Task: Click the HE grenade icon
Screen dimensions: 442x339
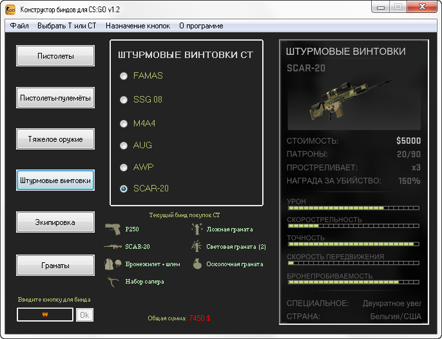Action: 197,264
